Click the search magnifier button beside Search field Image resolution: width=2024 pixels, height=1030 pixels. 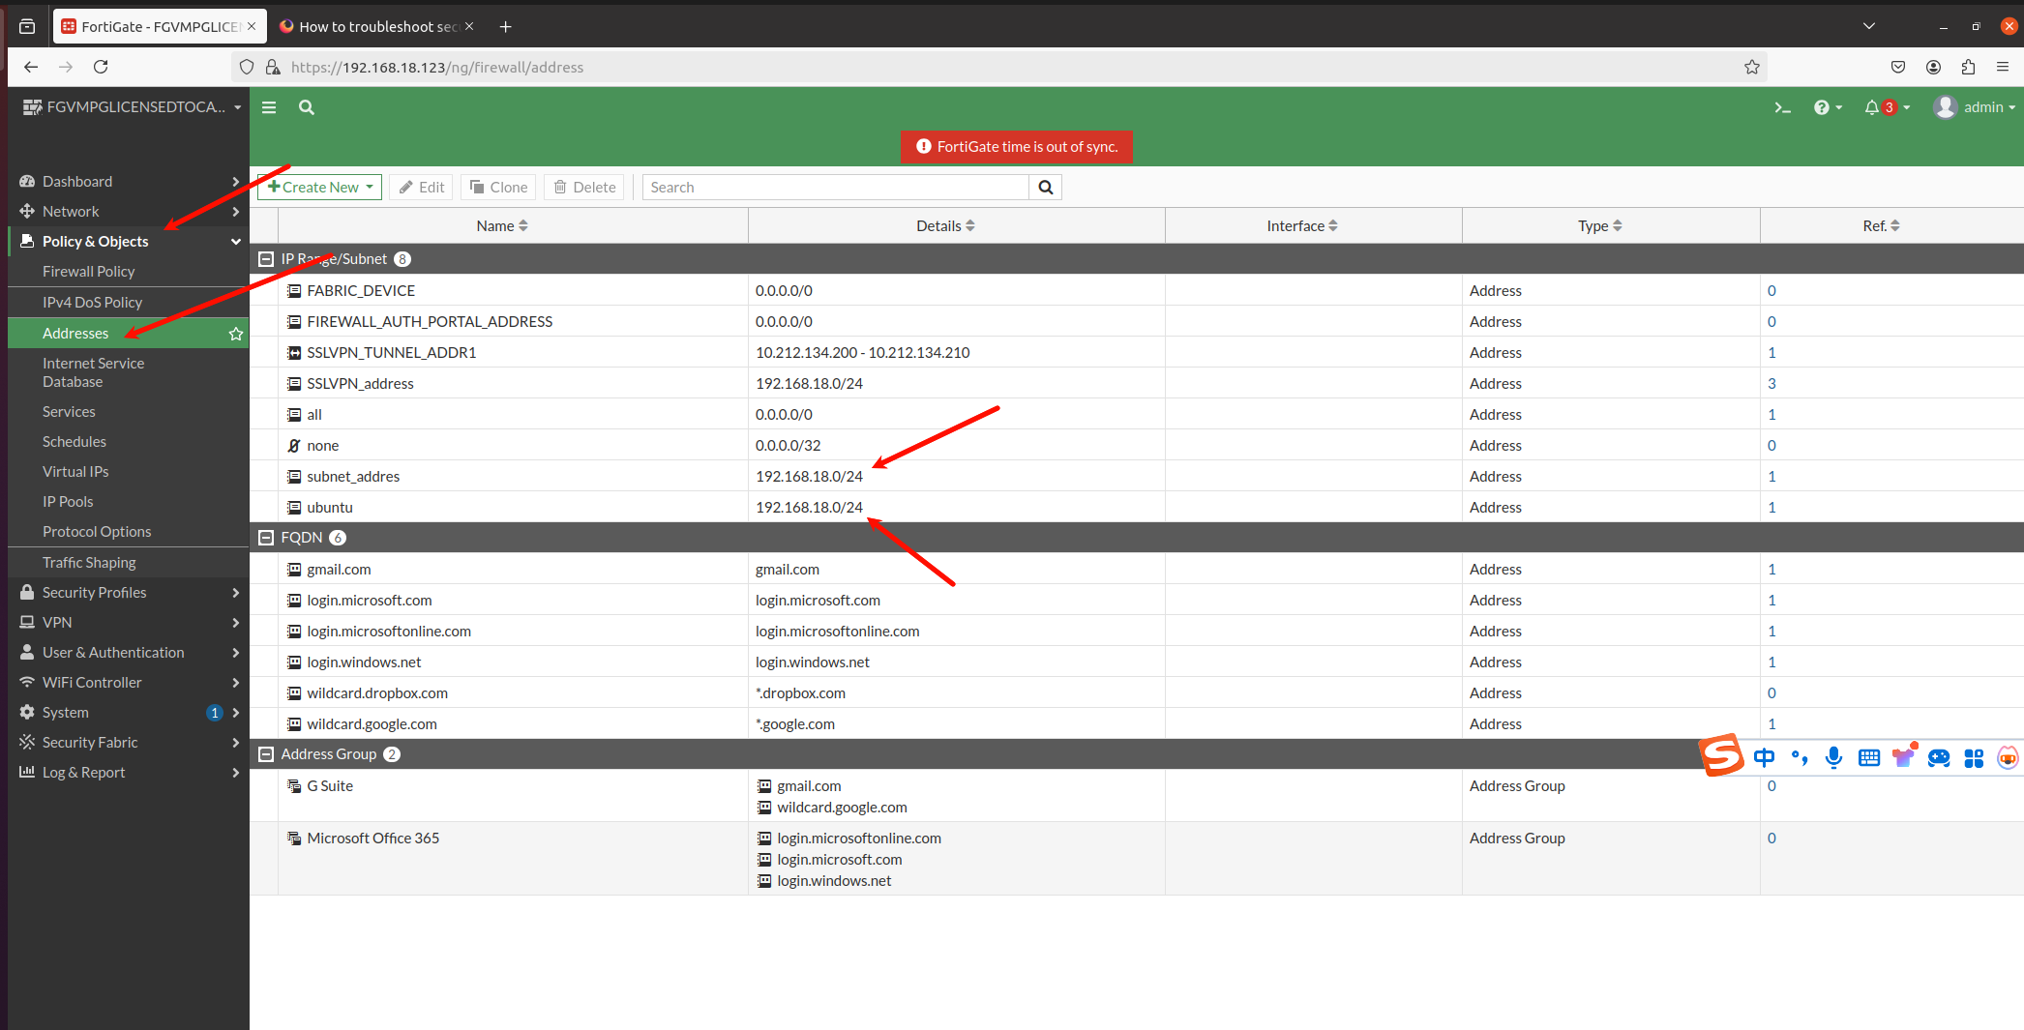1046,188
